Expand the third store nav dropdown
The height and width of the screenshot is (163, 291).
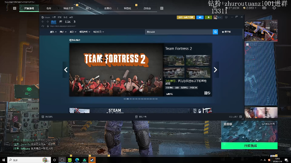coord(73,32)
